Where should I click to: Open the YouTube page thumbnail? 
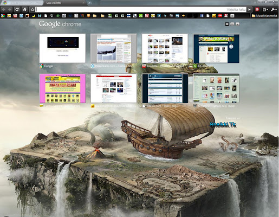(x=165, y=48)
